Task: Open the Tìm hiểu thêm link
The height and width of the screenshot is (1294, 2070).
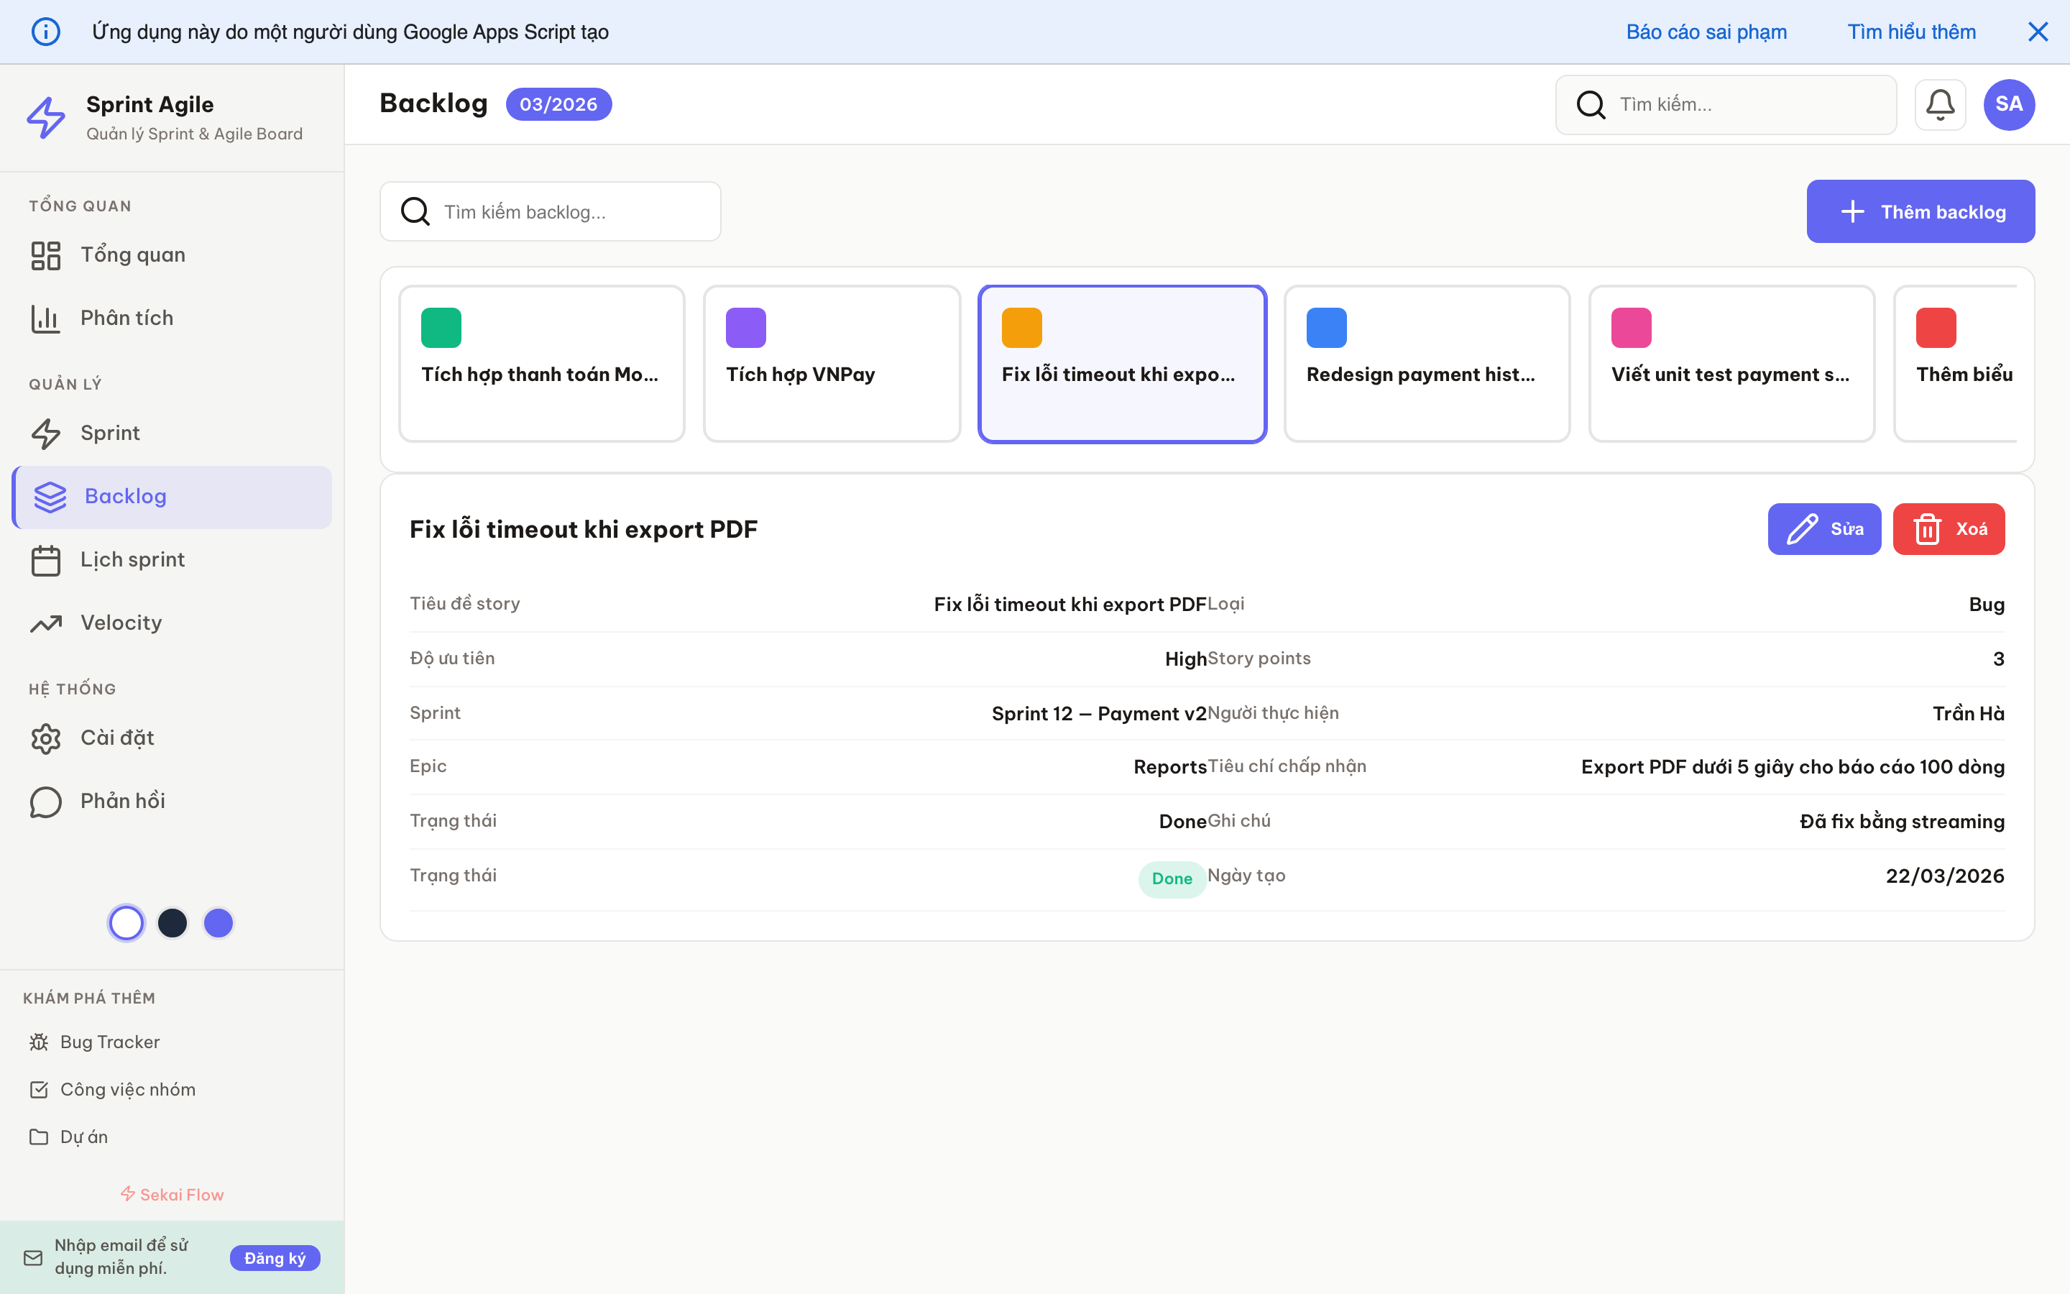Action: coord(1911,31)
